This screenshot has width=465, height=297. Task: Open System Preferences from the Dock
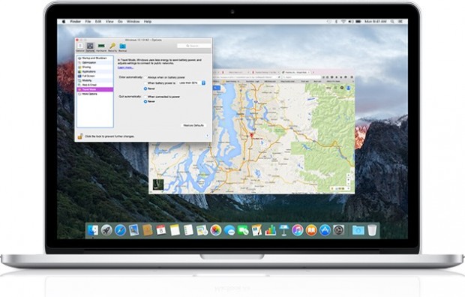[339, 230]
